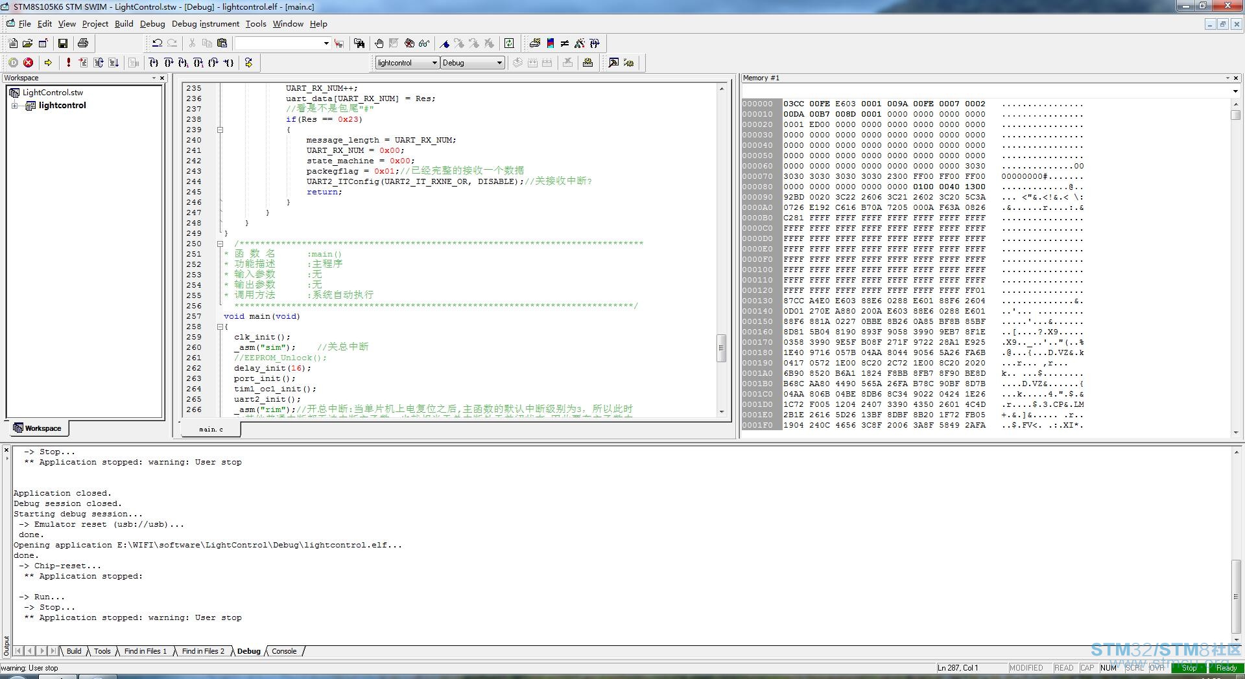
Task: Open the Debug configuration dropdown
Action: 499,63
